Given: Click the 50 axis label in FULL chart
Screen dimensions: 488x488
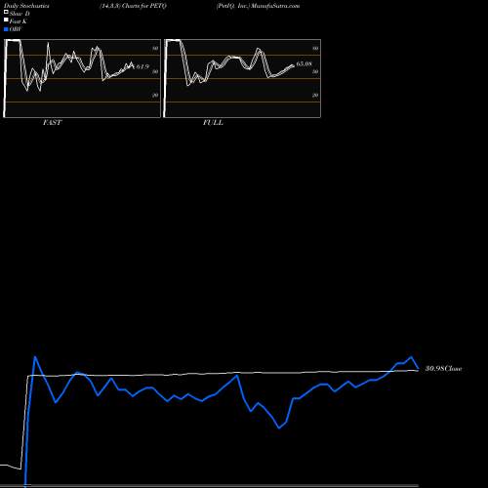Looking at the screenshot, I should point(315,71).
